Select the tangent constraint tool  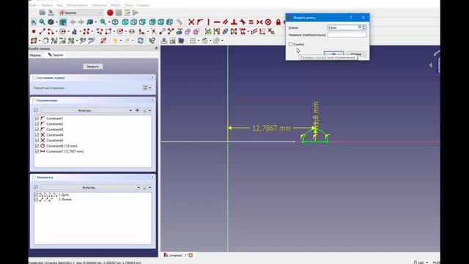(x=243, y=22)
